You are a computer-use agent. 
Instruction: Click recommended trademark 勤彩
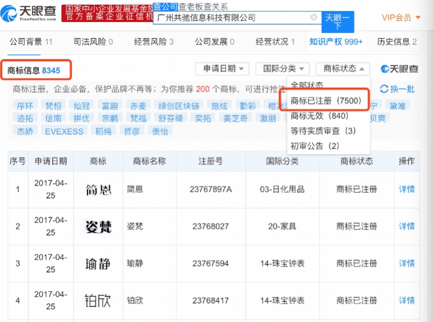point(248,106)
